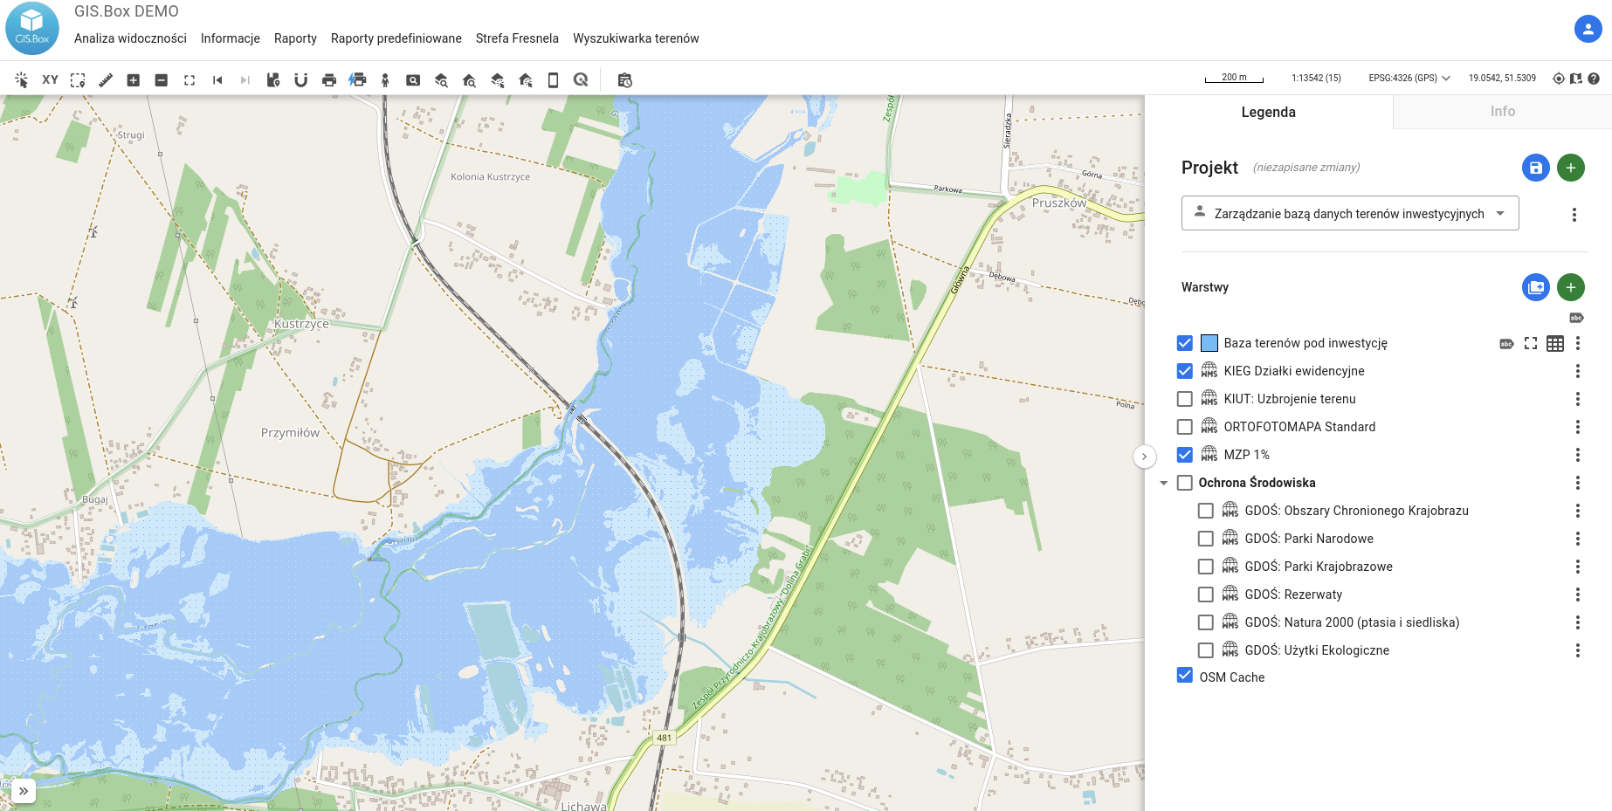Open the Strefa Fresnela menu
Image resolution: width=1612 pixels, height=811 pixels.
517,38
